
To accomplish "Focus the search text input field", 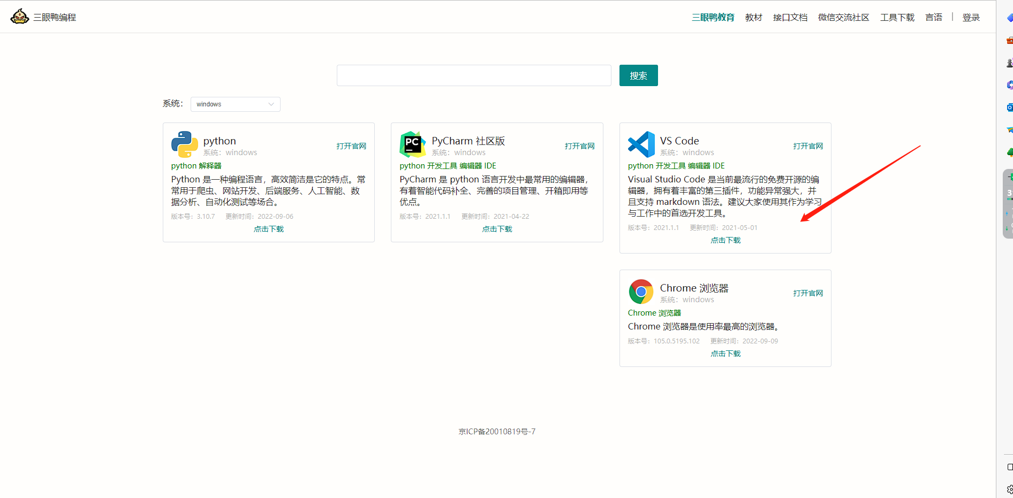I will [x=474, y=75].
